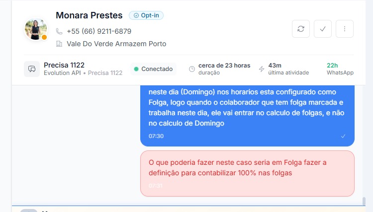Click the delivered checkmark in blue message
The image size is (373, 212).
343,136
